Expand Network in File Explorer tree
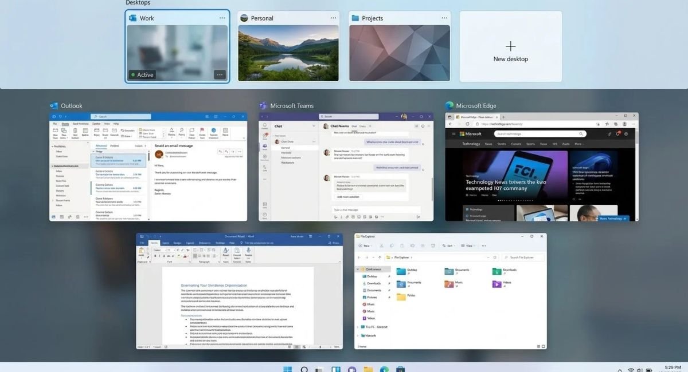The height and width of the screenshot is (372, 688). 358,335
